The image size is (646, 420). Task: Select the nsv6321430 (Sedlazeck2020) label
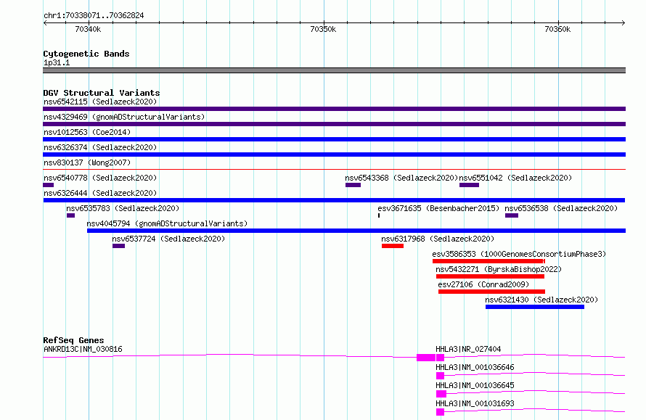tap(541, 300)
